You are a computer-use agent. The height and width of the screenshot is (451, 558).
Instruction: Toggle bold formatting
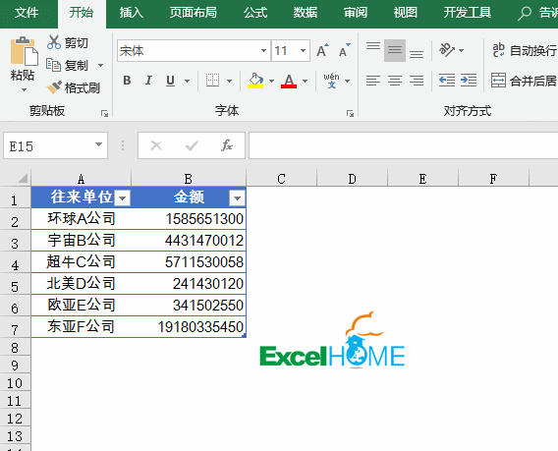127,81
